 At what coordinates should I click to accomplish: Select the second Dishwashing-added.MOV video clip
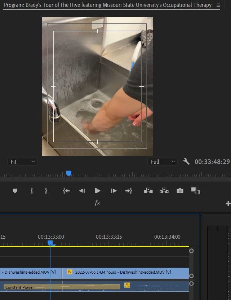click(125, 273)
